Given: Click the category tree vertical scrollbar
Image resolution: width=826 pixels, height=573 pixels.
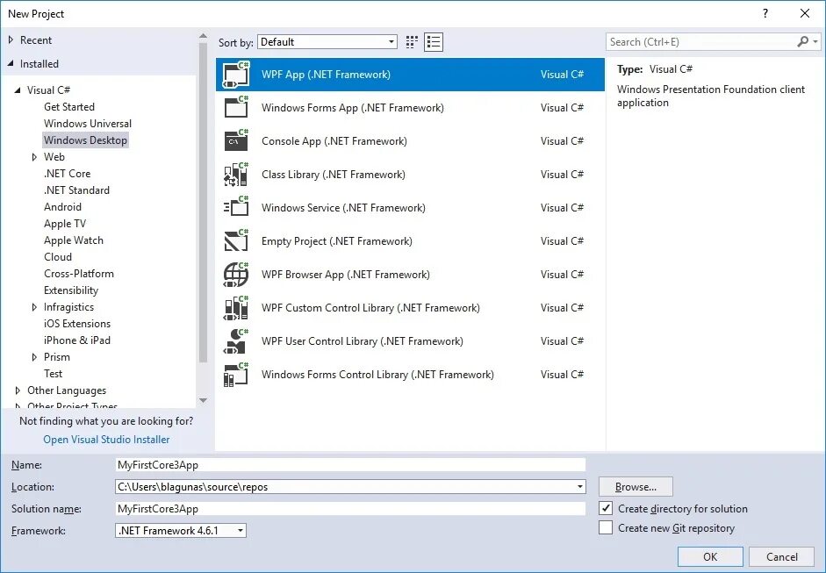Looking at the screenshot, I should [x=204, y=204].
